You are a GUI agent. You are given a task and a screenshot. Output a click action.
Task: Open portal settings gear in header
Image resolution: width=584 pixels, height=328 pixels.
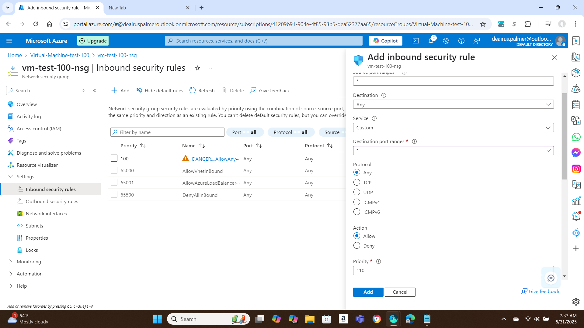[x=446, y=41]
